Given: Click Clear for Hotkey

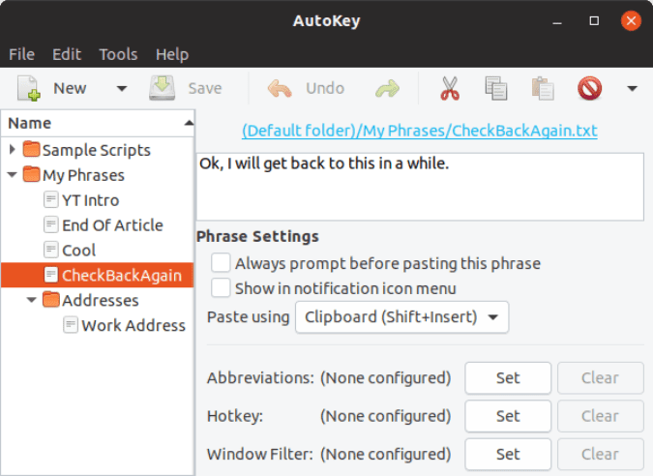Looking at the screenshot, I should pos(600,416).
